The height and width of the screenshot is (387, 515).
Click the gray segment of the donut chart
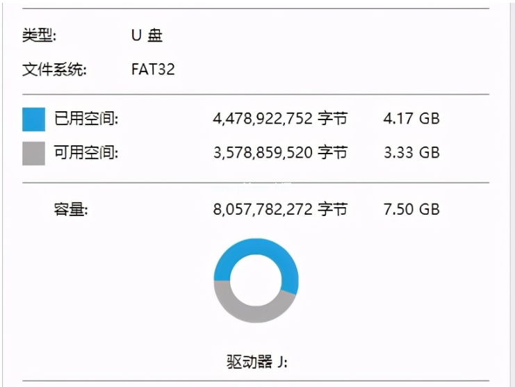[x=256, y=313]
